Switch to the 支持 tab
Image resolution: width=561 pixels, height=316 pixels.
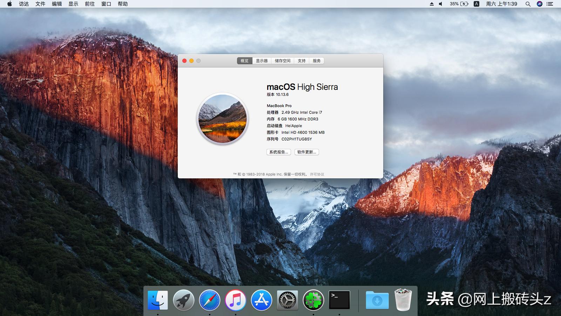[x=302, y=61]
